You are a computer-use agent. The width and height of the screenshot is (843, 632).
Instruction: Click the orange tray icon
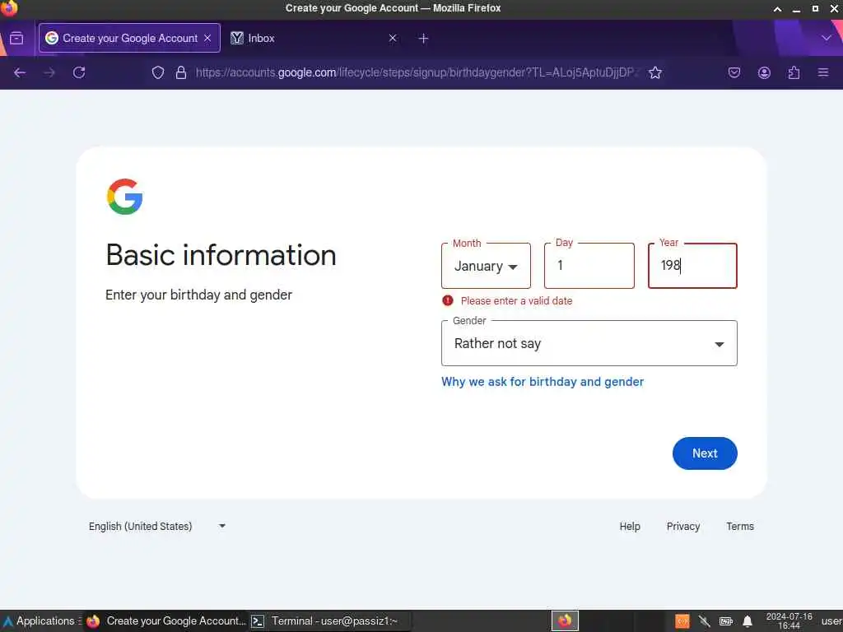point(682,621)
